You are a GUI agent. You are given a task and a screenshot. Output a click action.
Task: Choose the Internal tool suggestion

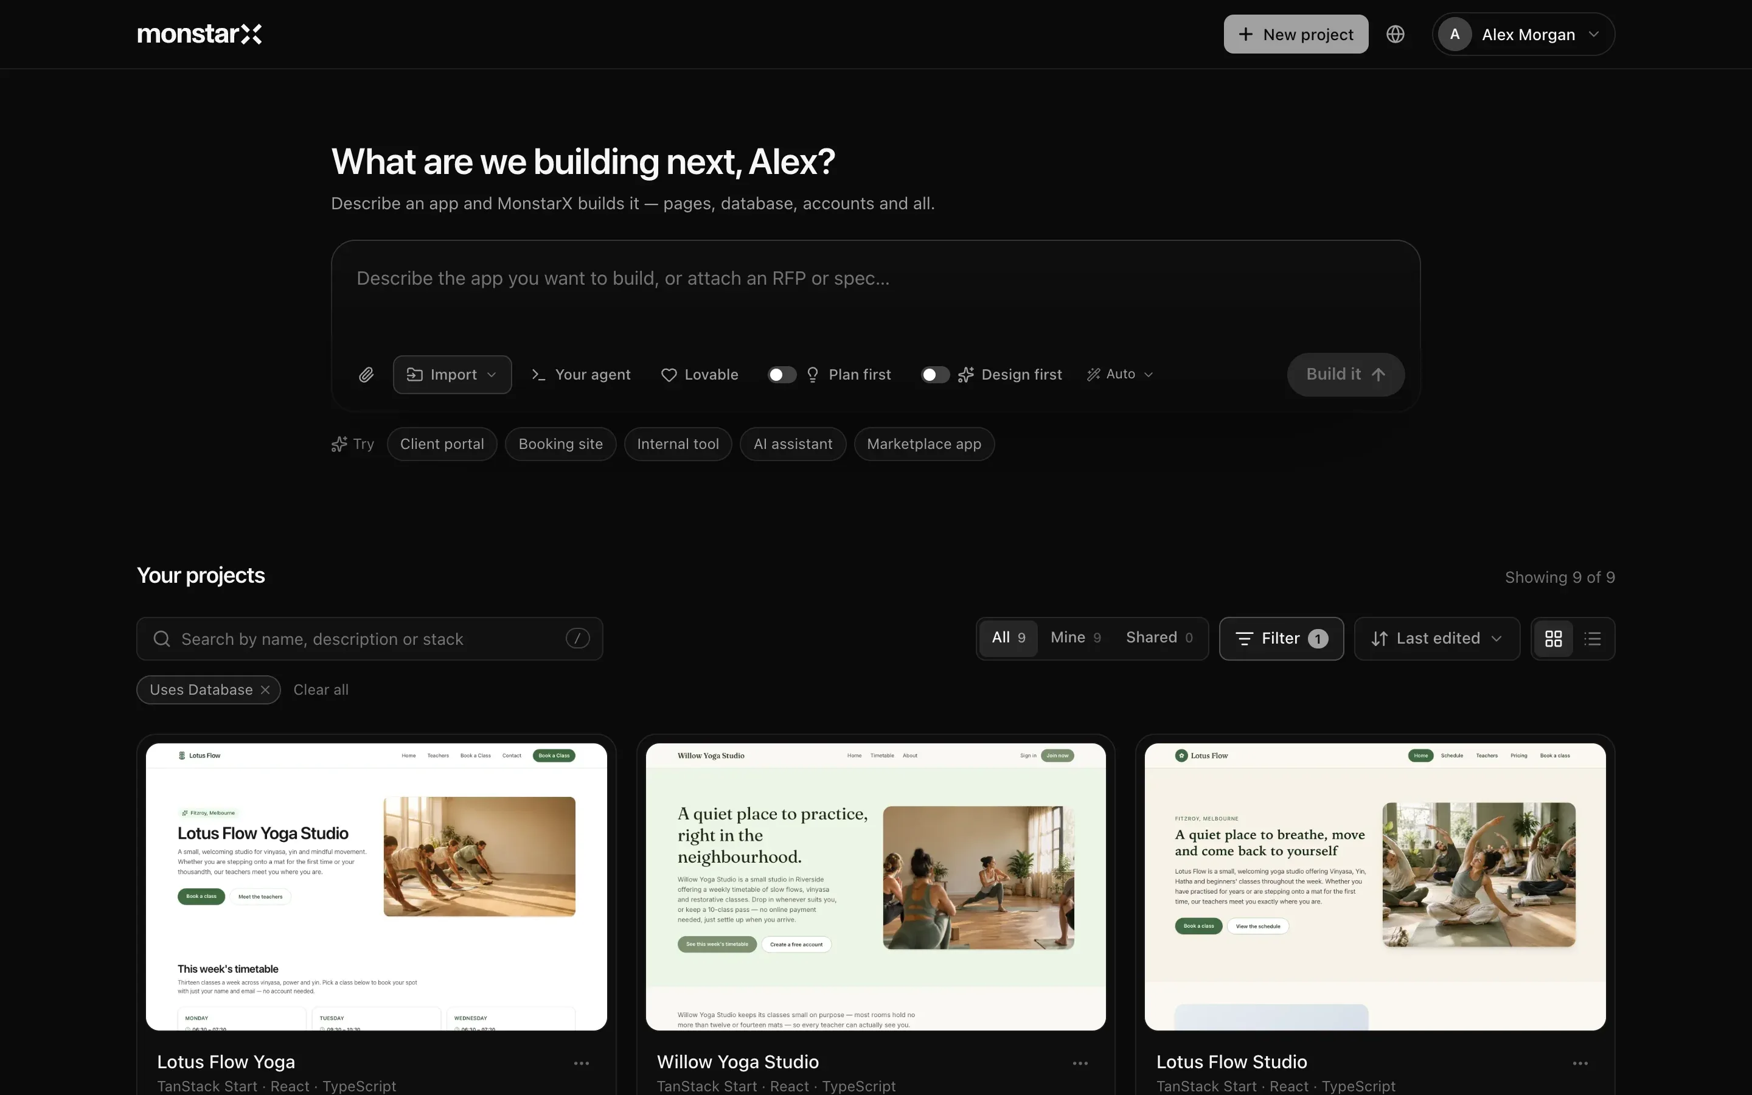click(x=678, y=444)
